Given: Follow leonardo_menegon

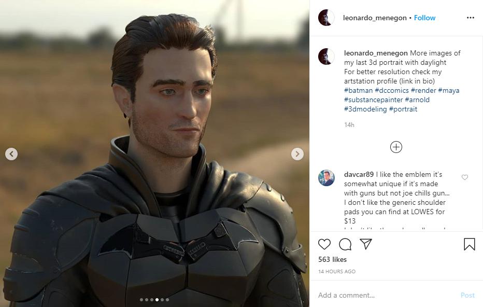Looking at the screenshot, I should pyautogui.click(x=424, y=18).
